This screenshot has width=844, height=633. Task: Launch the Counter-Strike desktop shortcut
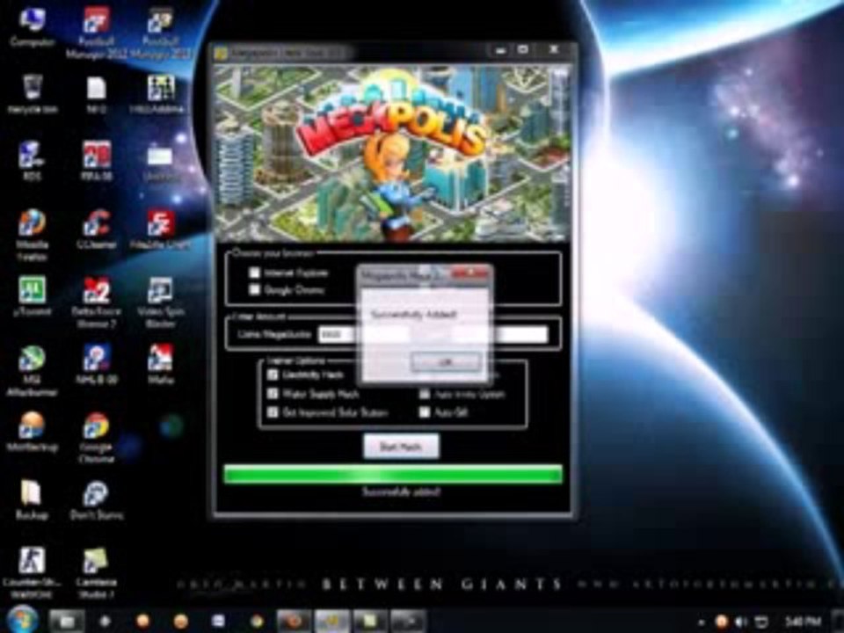coord(33,572)
